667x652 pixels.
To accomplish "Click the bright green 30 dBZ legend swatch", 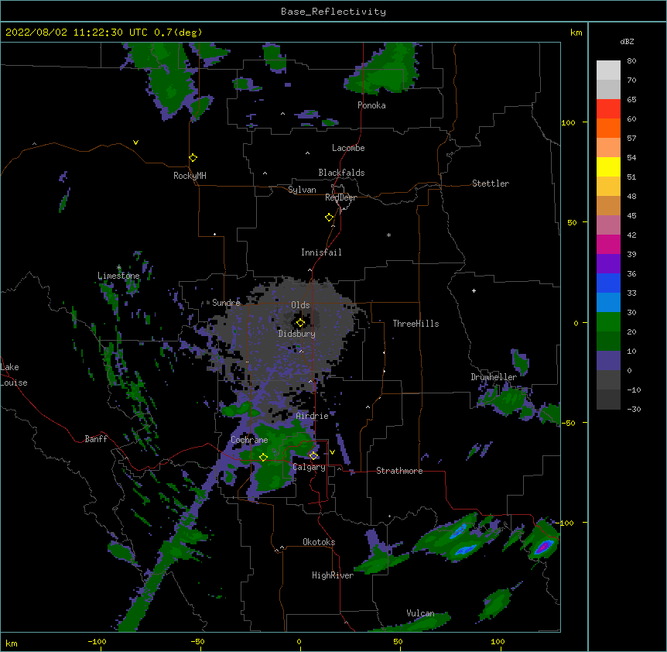I will 608,322.
